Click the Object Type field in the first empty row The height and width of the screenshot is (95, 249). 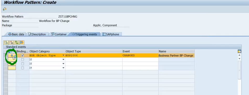tap(94, 60)
